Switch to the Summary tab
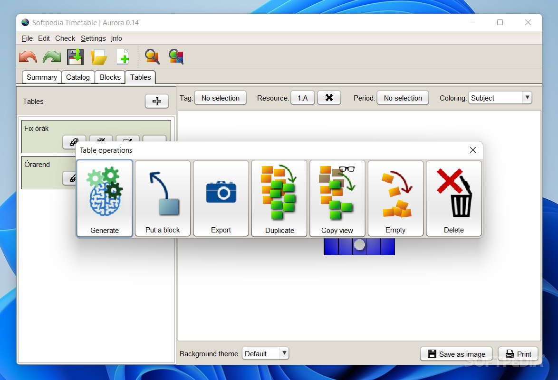 pos(42,77)
